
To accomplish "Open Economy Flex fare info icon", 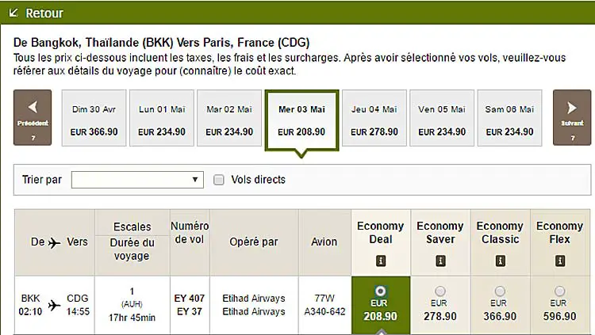I will tap(560, 261).
